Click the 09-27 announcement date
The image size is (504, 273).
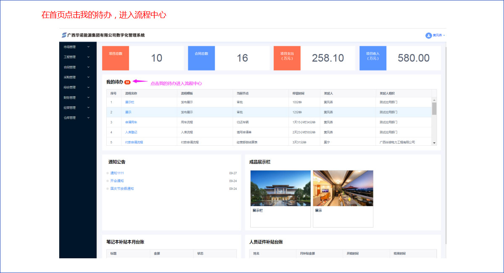coord(233,173)
